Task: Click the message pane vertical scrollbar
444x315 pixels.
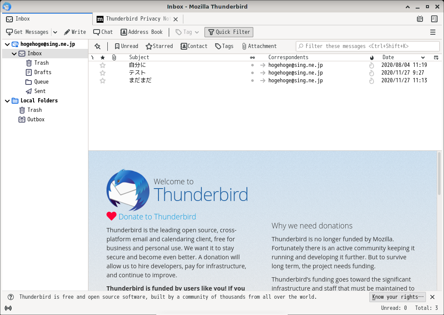Action: click(x=439, y=174)
